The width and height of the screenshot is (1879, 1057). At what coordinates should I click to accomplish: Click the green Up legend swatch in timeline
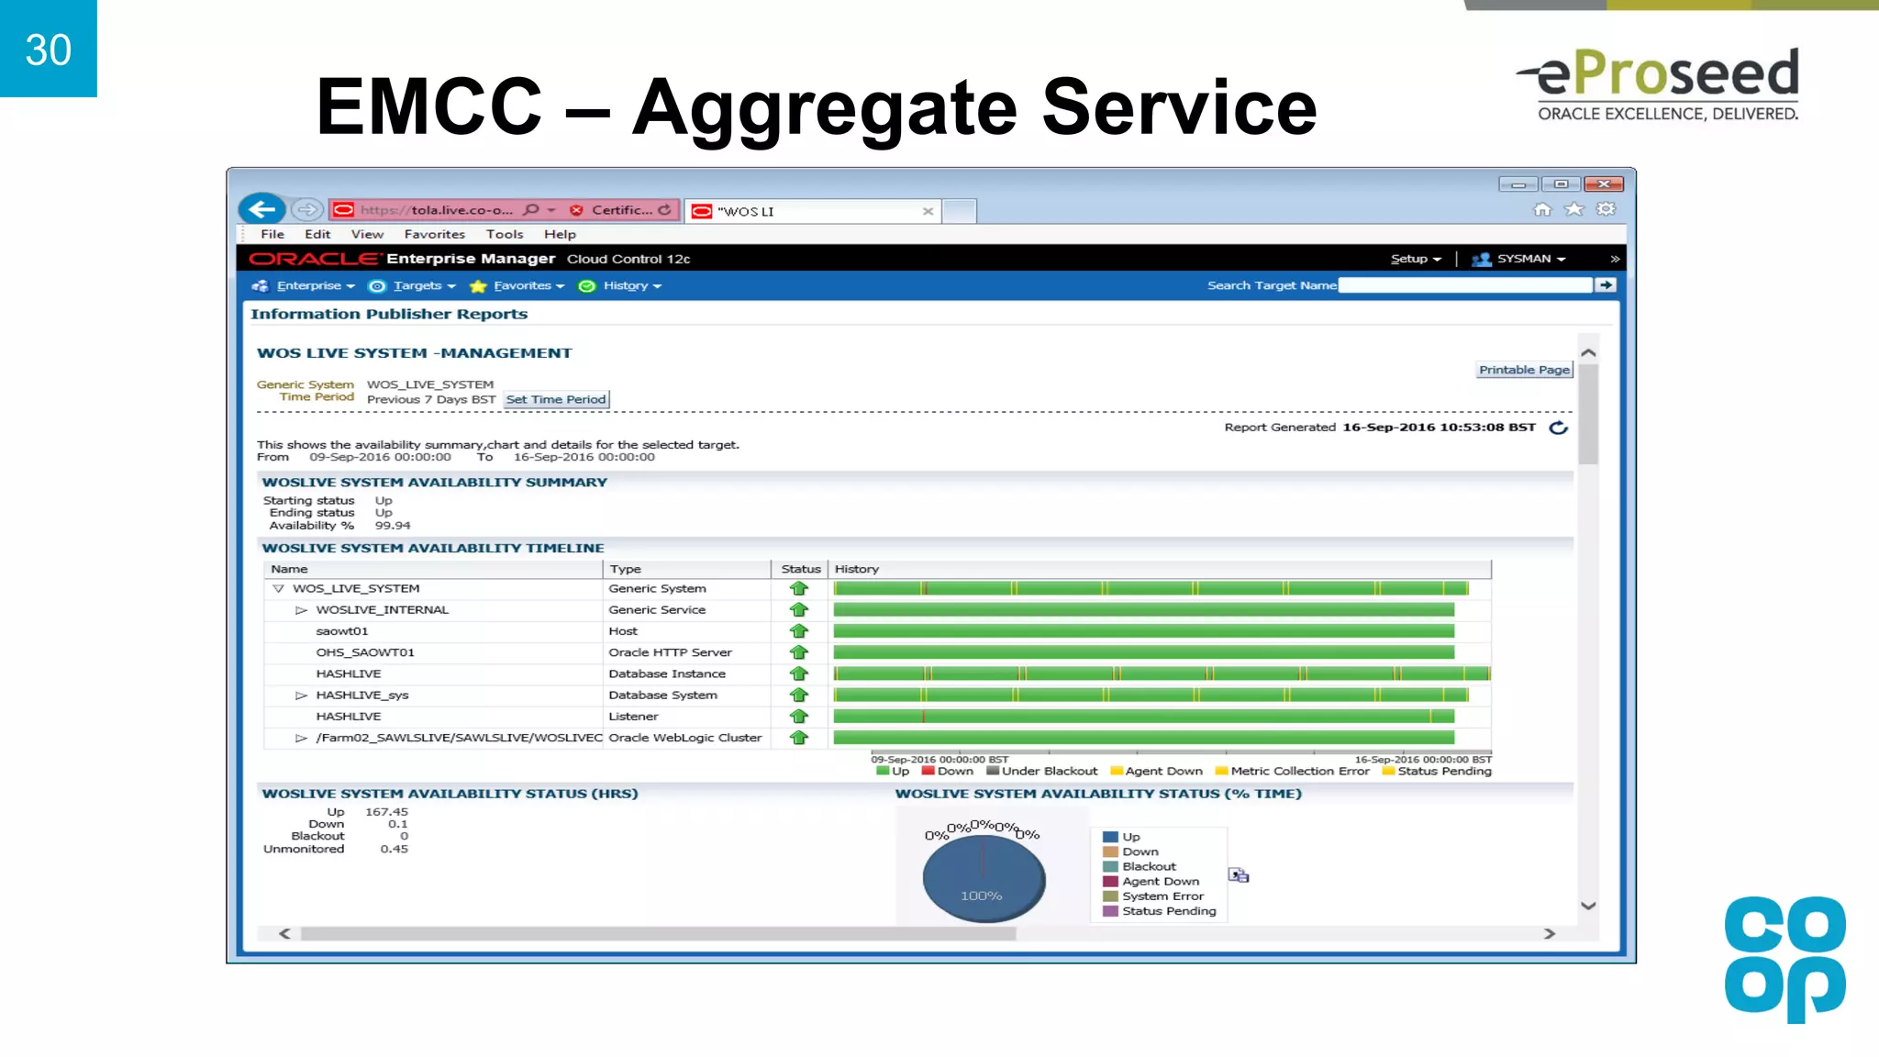(x=883, y=771)
